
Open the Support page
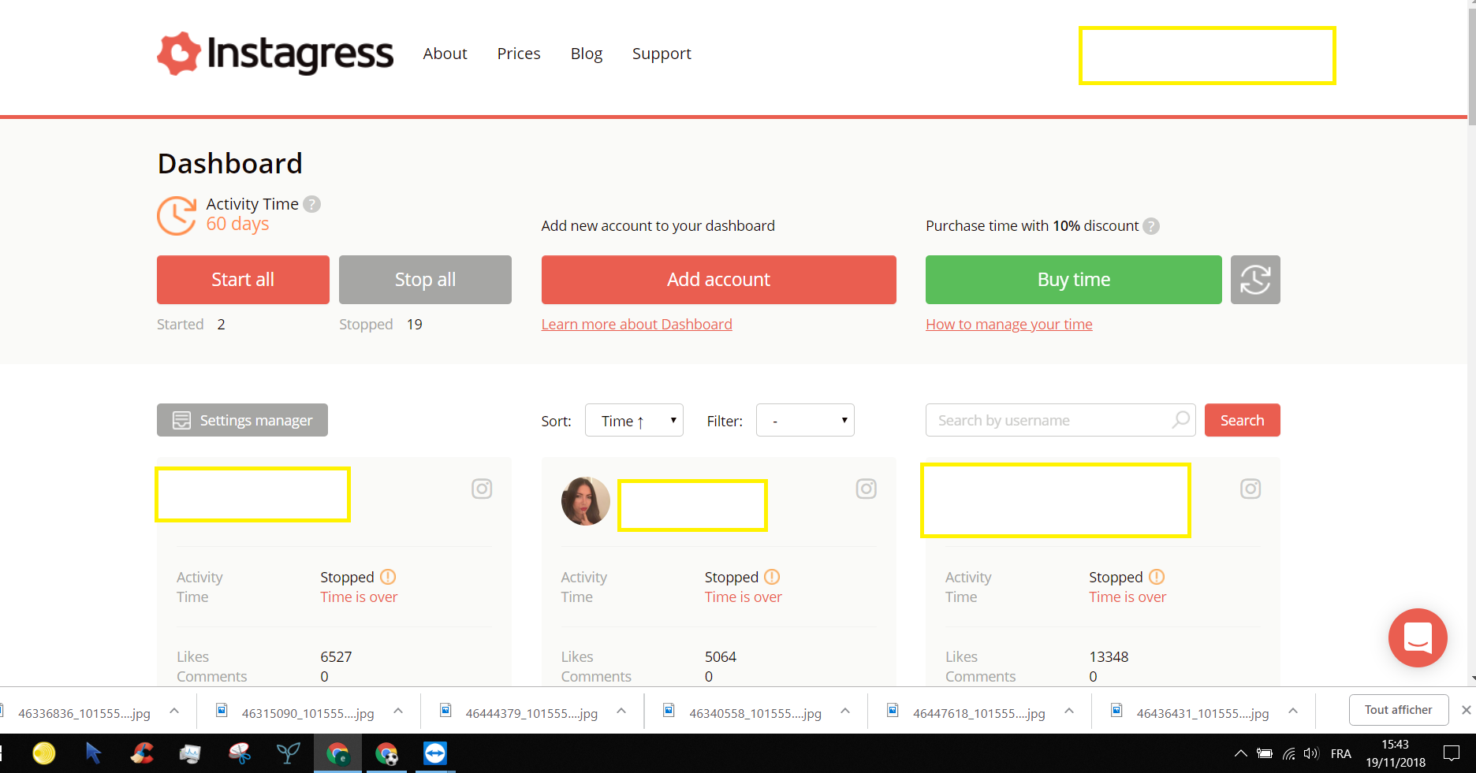coord(662,54)
